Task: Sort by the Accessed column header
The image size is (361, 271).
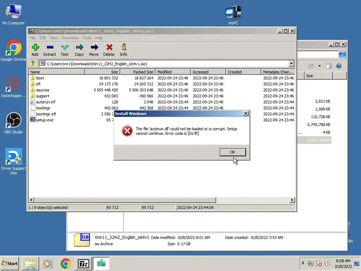Action: 208,72
